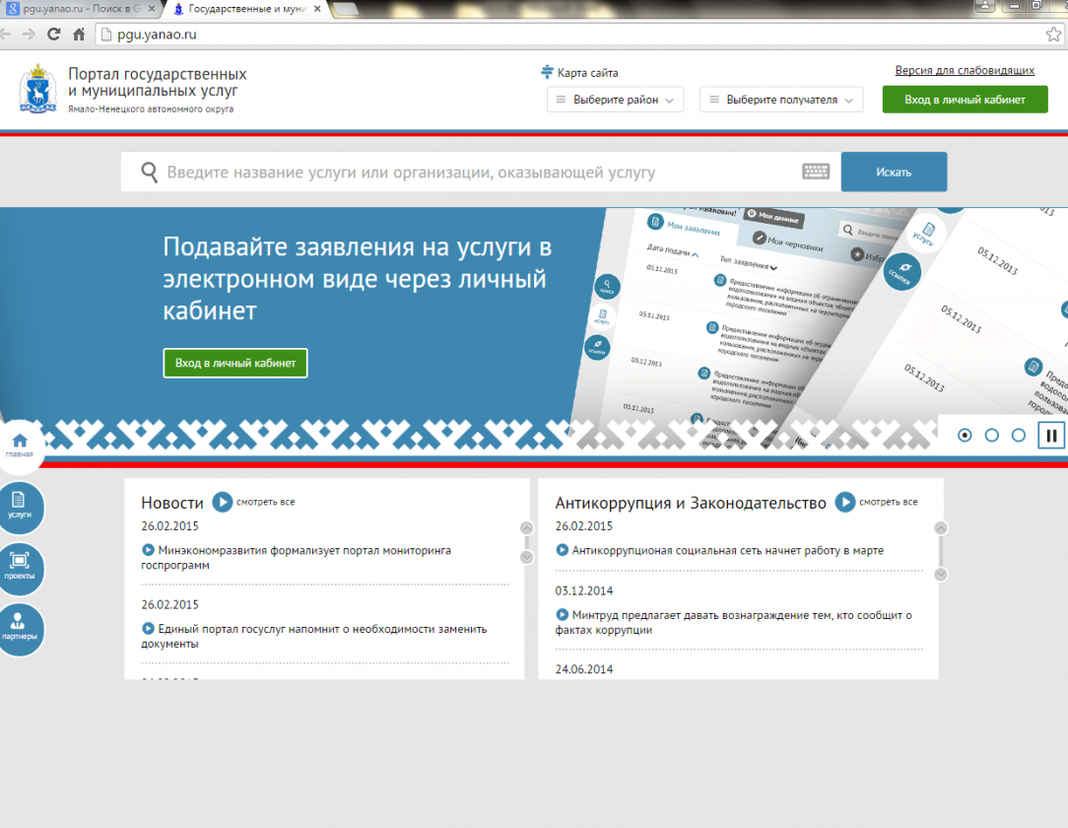Reload the page with refresh icon
Screen dimensions: 1068x828
coord(53,34)
